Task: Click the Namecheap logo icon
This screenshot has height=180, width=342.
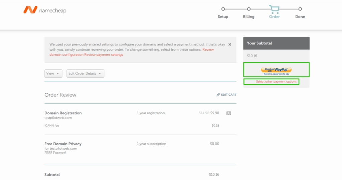Action: pos(30,10)
